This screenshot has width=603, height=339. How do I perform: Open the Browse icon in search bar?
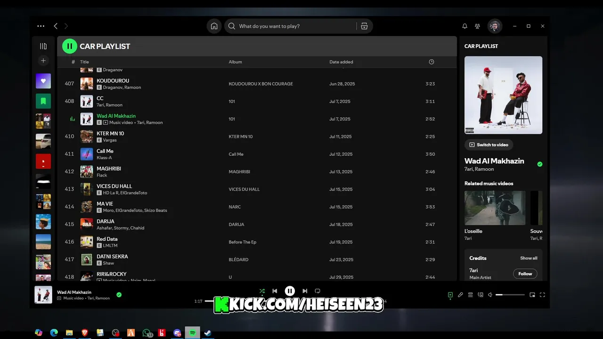pos(364,26)
